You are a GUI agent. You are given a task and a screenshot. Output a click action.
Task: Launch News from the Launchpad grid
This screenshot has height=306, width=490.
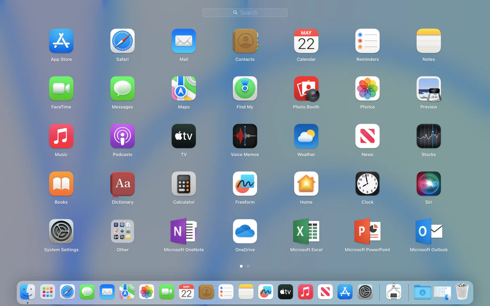(367, 136)
